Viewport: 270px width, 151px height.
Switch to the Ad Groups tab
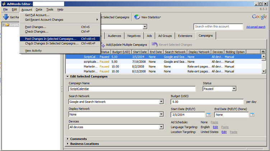pos(165,36)
